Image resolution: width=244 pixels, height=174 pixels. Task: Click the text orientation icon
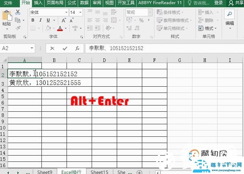pyautogui.click(x=108, y=28)
